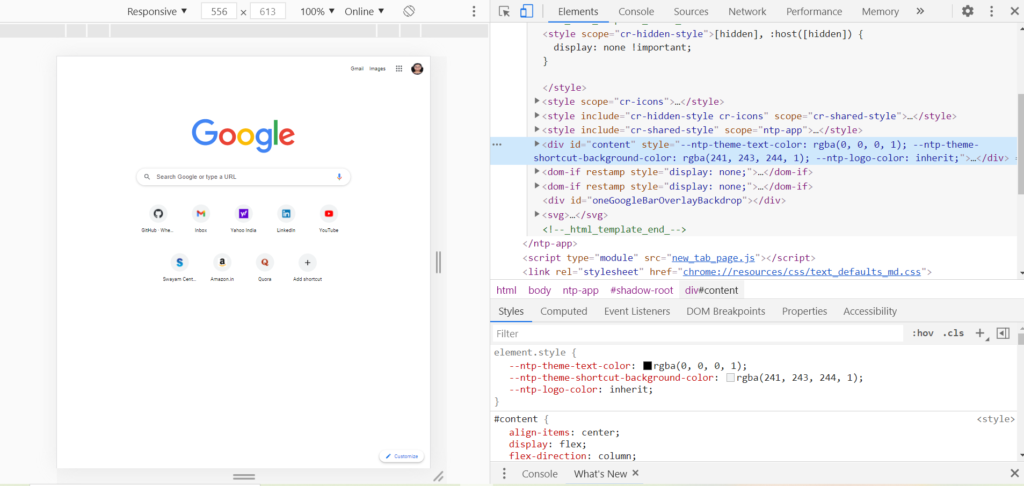Viewport: 1024px width, 486px height.
Task: Click the Customize button
Action: click(402, 456)
